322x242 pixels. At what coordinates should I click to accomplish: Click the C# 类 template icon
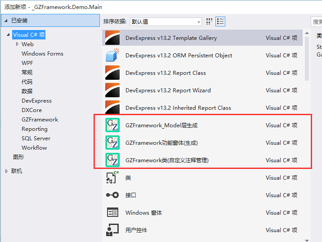[112, 177]
